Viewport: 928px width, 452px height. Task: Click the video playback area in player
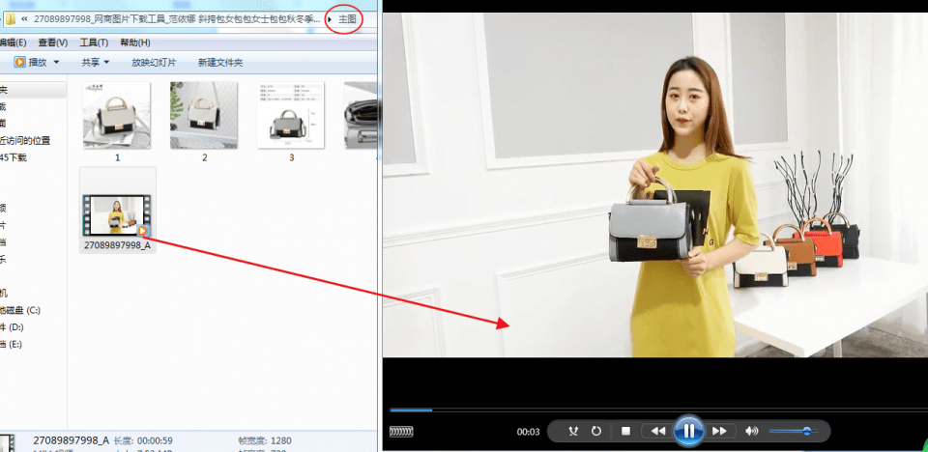tap(655, 185)
